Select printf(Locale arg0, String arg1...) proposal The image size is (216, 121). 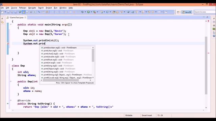click(66, 78)
